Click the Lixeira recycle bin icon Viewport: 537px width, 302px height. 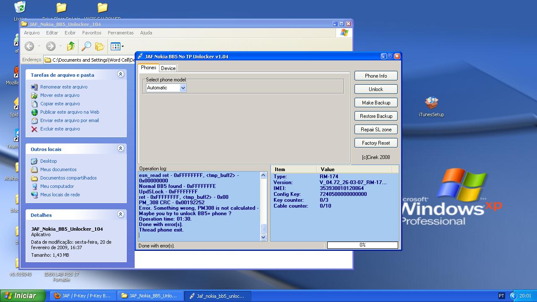point(20,11)
